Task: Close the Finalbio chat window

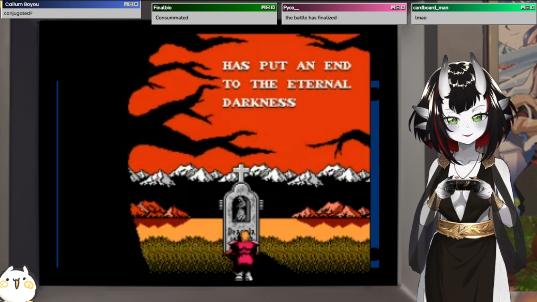Action: click(x=273, y=8)
